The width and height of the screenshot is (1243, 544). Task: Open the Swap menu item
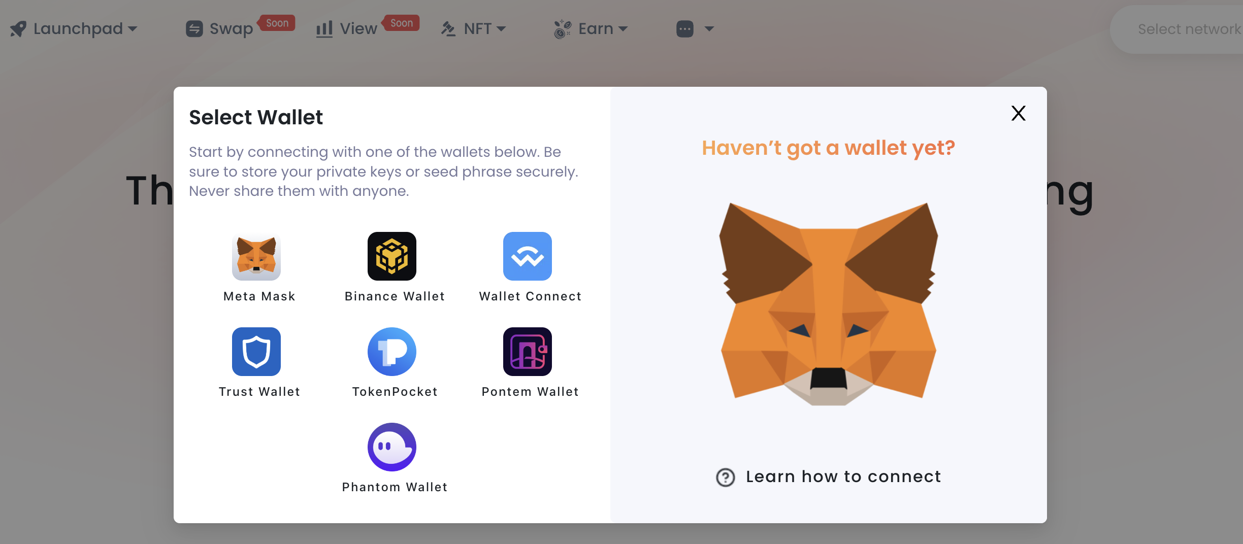(231, 29)
